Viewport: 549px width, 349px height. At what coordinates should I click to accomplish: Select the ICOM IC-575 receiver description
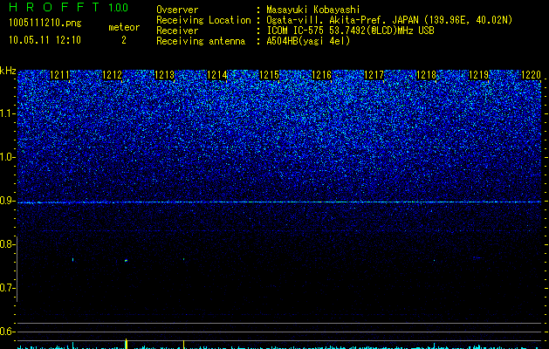[x=350, y=31]
